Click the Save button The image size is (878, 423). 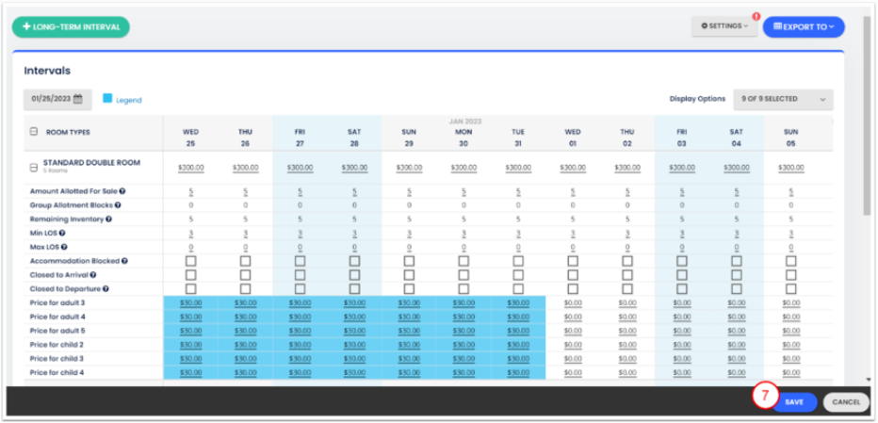(794, 401)
